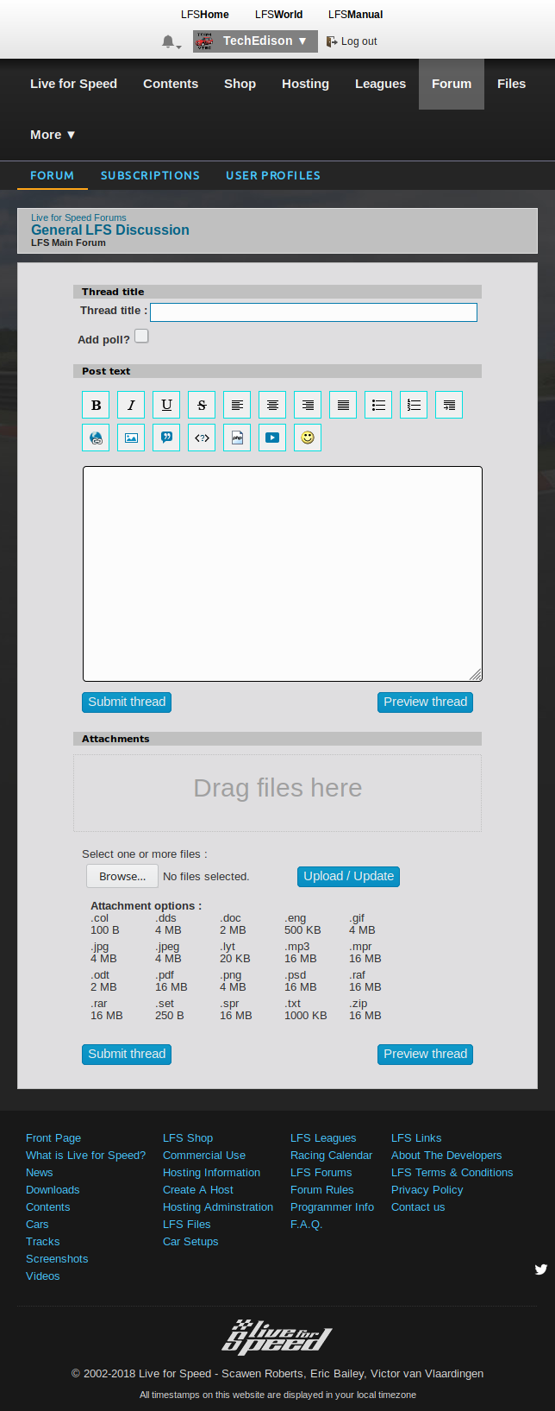This screenshot has height=1411, width=555.
Task: Apply italic formatting
Action: tap(131, 405)
